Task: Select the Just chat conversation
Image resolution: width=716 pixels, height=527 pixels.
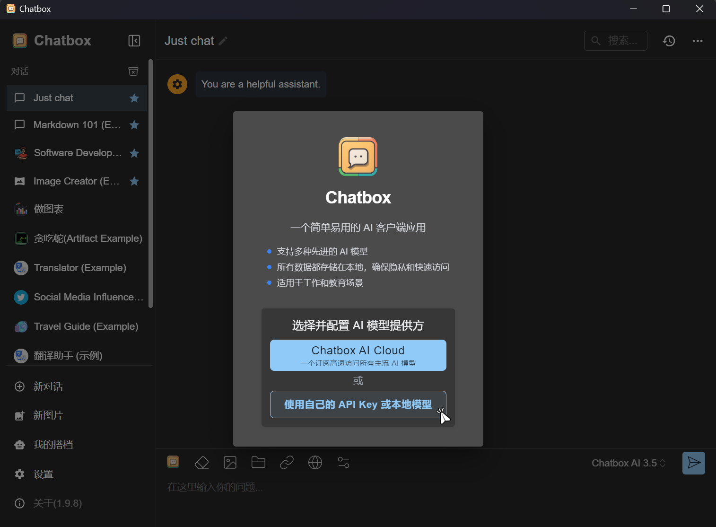Action: 77,98
